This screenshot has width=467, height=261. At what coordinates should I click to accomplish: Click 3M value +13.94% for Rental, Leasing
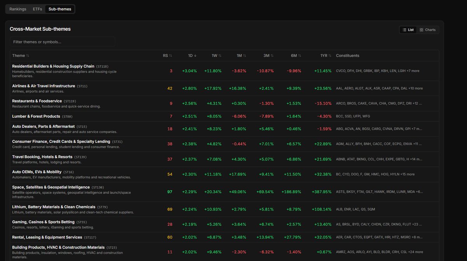[x=265, y=237]
